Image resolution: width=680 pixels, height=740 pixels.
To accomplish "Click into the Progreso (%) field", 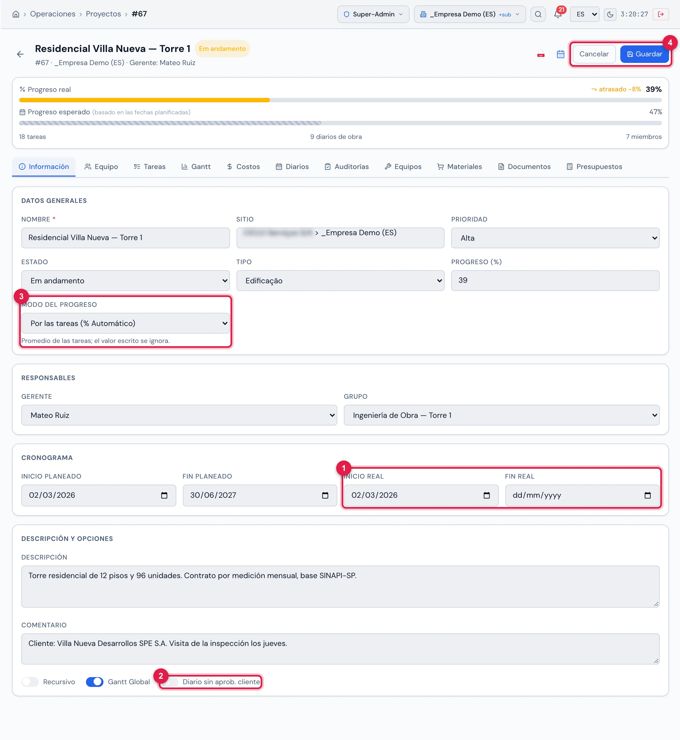I will pos(555,281).
